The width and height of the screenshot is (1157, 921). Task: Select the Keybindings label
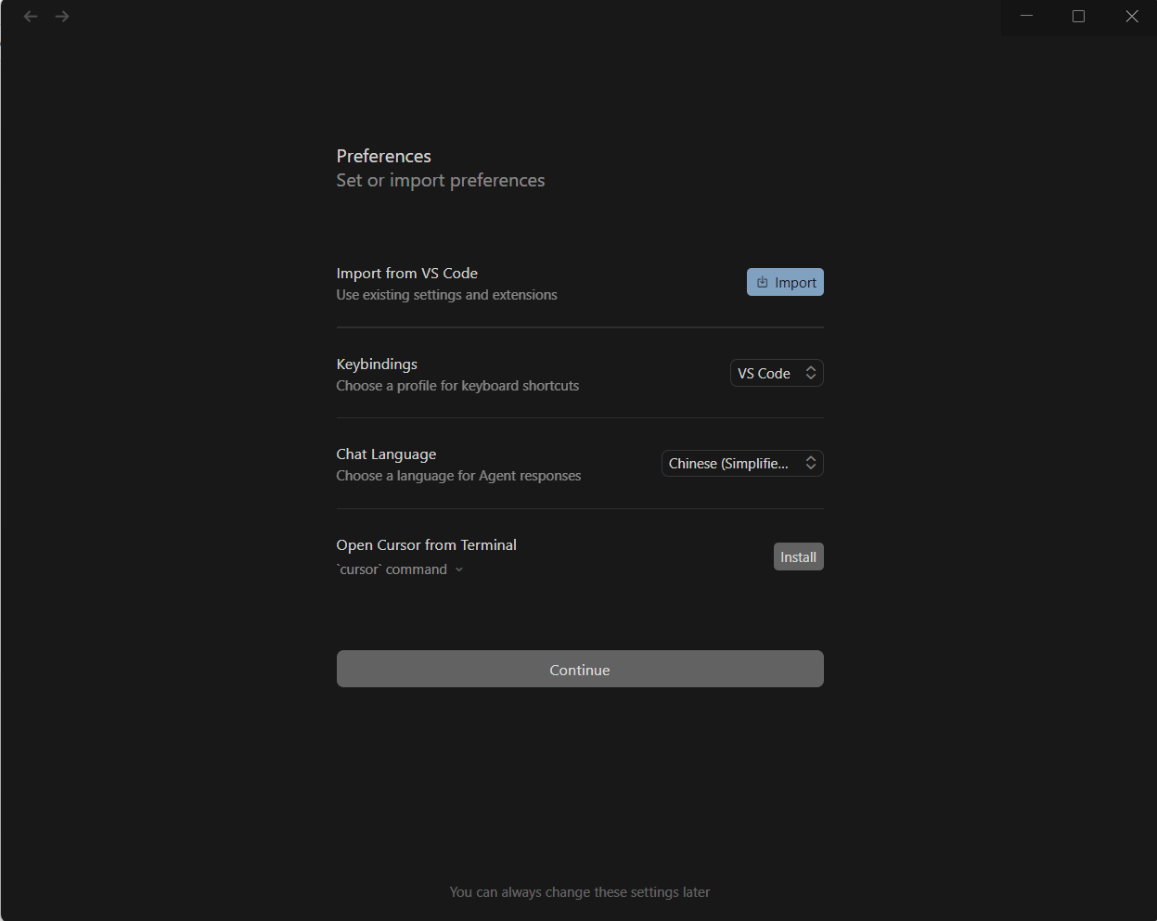377,364
